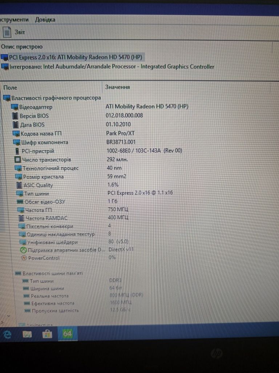
Task: Click the Шифр компонента icon
Action: point(17,142)
